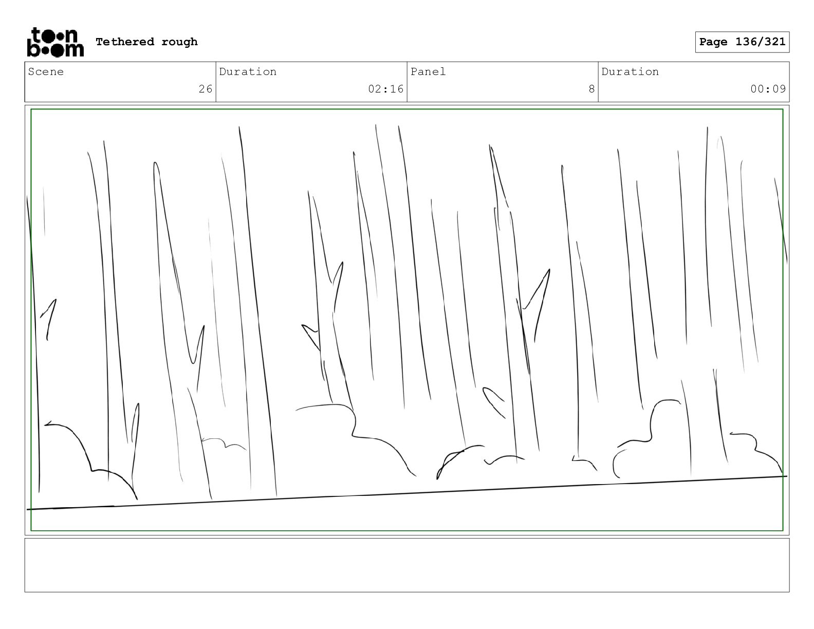
Task: Click the 'Page 136/321' box
Action: (x=742, y=42)
